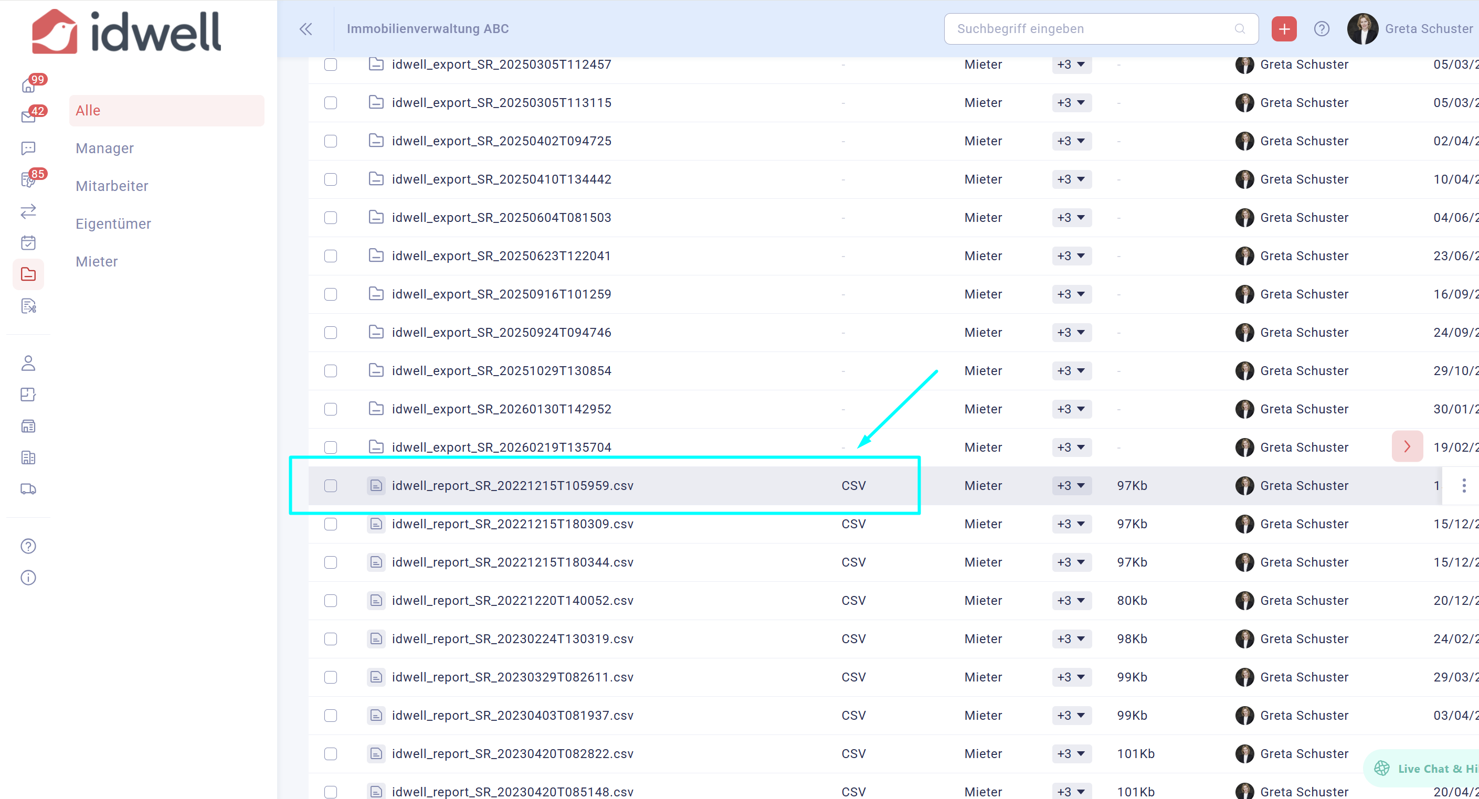
Task: Collapse sidebar with double chevron icon
Action: coord(305,29)
